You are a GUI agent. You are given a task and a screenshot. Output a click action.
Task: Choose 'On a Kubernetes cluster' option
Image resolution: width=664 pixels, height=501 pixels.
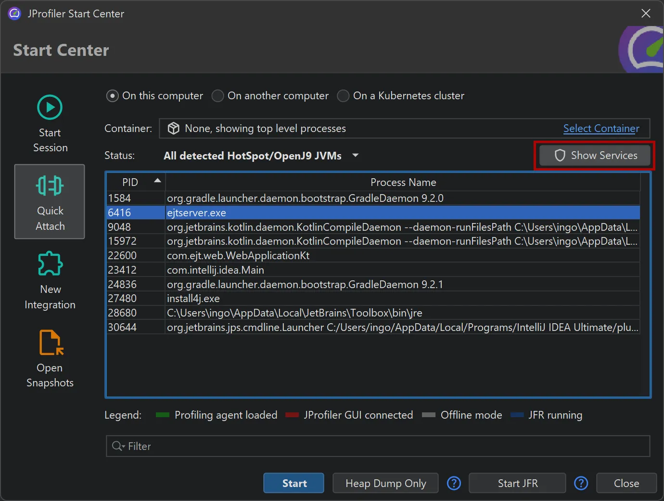(x=343, y=96)
